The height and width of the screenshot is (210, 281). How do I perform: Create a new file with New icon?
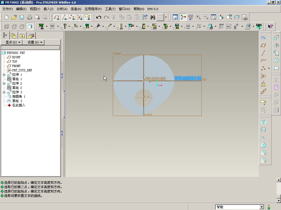[7, 17]
